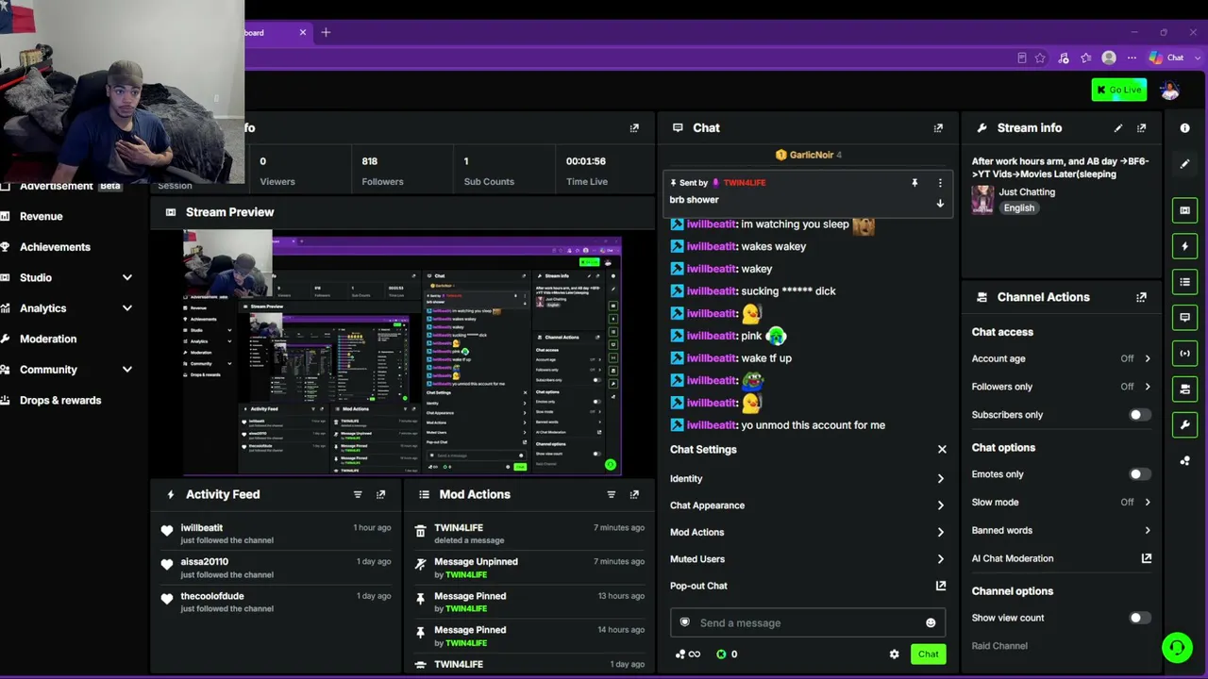This screenshot has width=1208, height=679.
Task: Open the emoji picker in chat input
Action: tap(931, 622)
